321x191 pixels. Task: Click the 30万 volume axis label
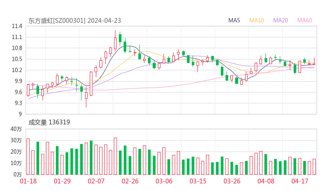click(16, 141)
